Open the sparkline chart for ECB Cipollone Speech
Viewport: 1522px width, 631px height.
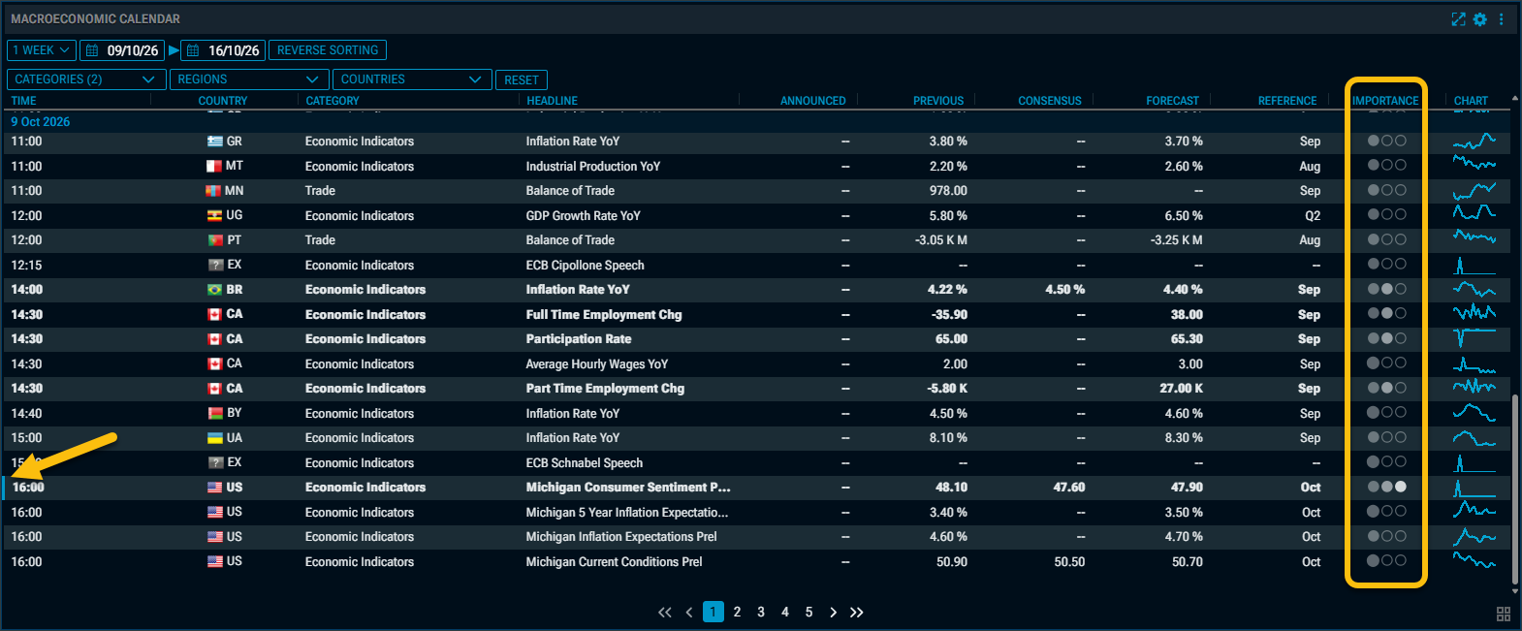[x=1474, y=264]
